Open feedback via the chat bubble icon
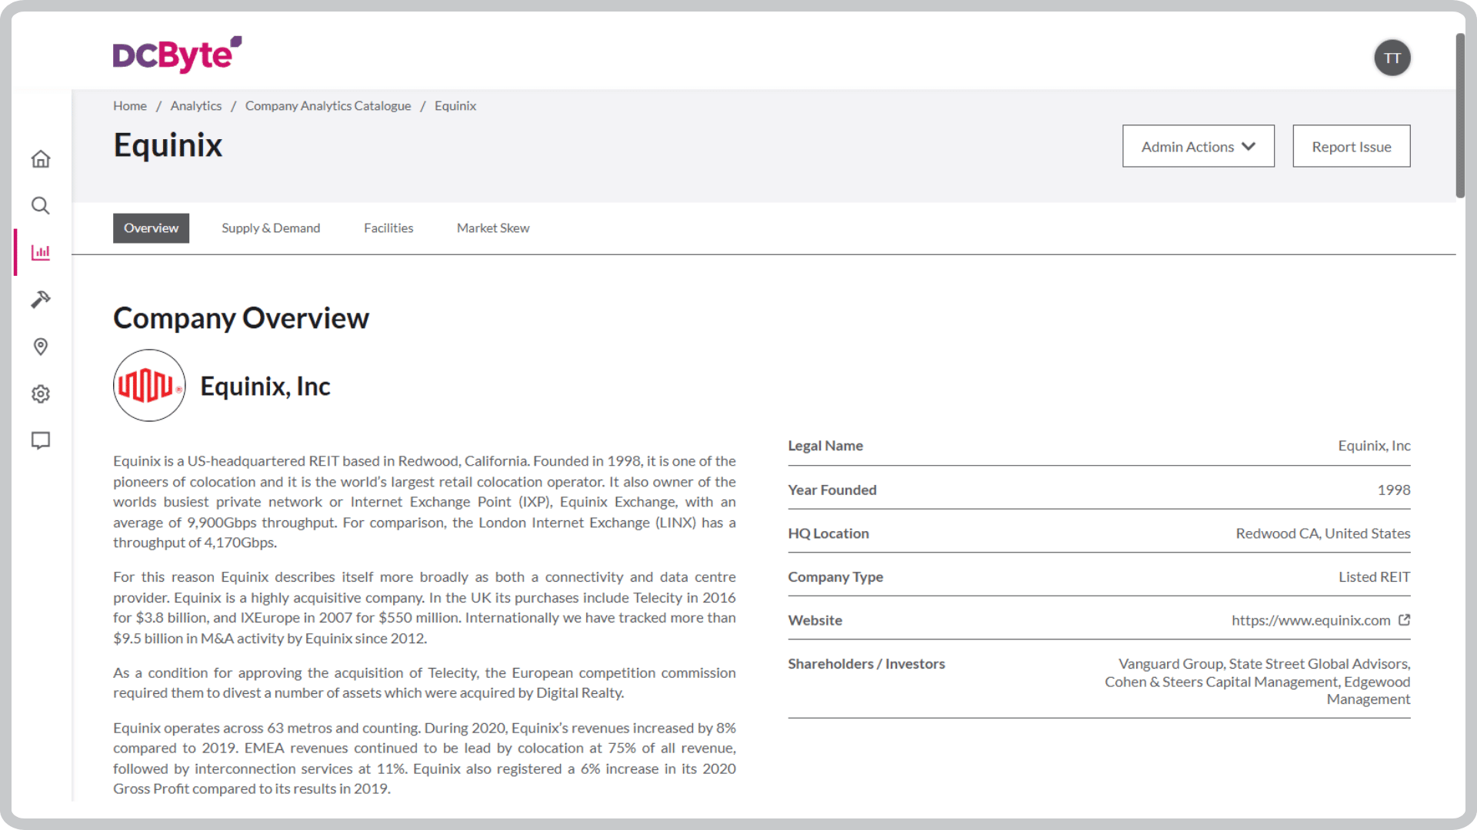The image size is (1477, 830). click(x=40, y=440)
